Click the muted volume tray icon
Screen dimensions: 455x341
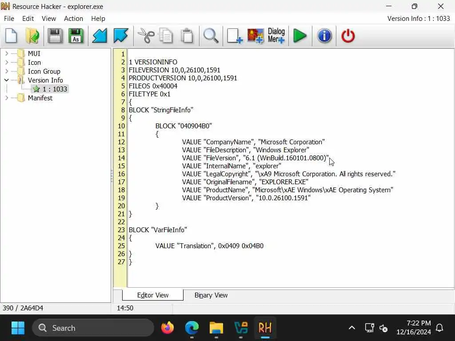pos(383,328)
